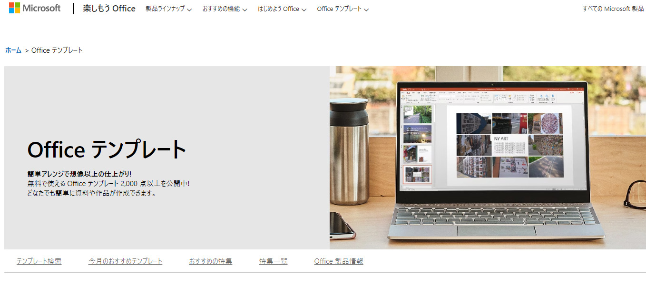This screenshot has width=646, height=297.
Task: Click the chevron next to 製品ラインナップ
Action: [x=189, y=9]
